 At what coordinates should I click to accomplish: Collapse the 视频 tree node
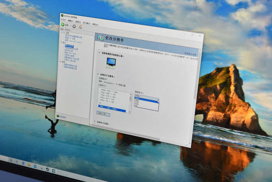tap(61, 61)
